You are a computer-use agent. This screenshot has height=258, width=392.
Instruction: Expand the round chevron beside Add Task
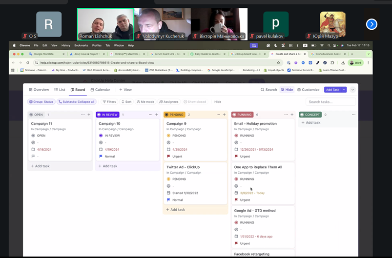coord(353,90)
